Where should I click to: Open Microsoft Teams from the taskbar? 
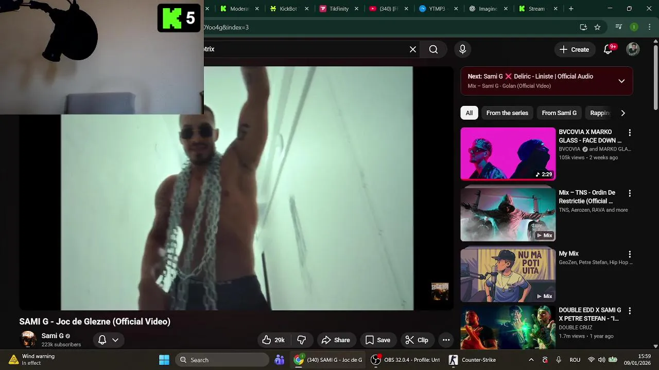pos(280,360)
